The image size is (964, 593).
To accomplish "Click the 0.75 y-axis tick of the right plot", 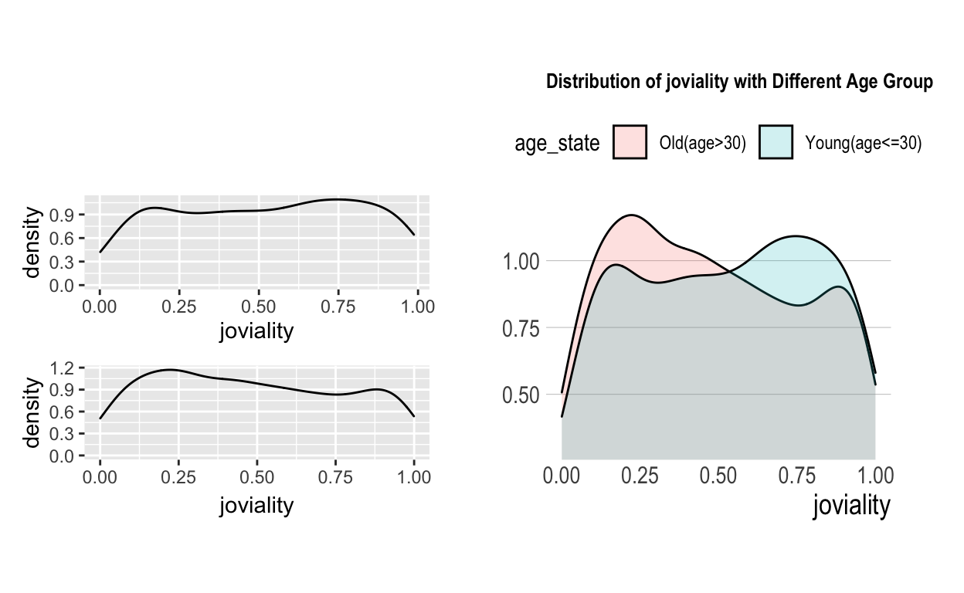I will pyautogui.click(x=521, y=328).
